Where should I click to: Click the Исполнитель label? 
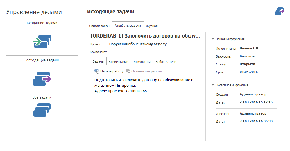226,49
